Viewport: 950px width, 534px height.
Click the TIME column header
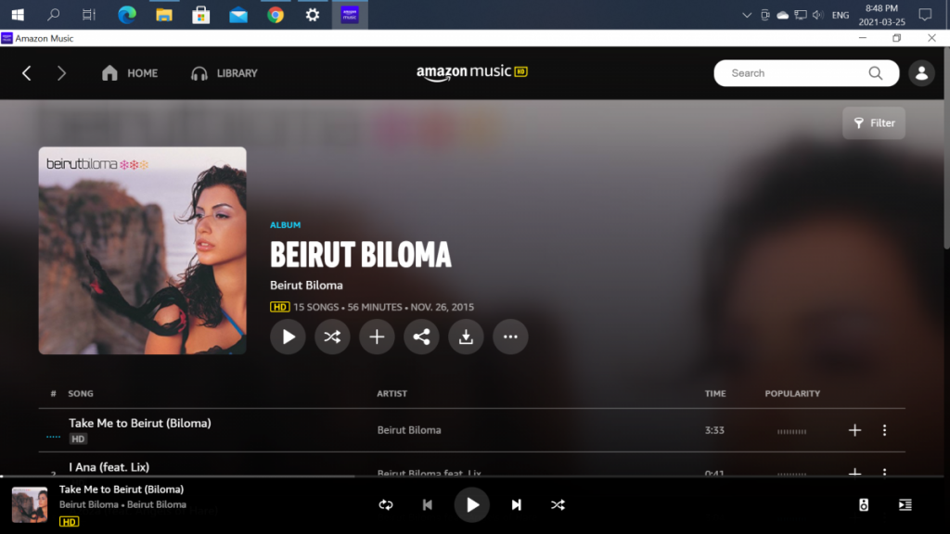715,393
